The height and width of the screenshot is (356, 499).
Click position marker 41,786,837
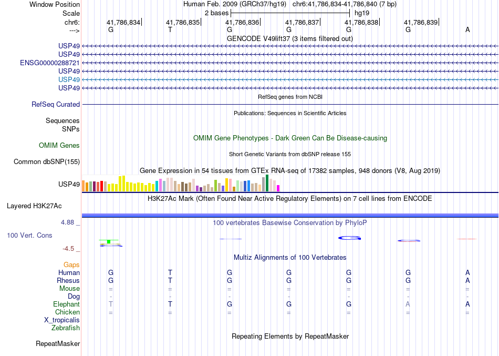(303, 22)
